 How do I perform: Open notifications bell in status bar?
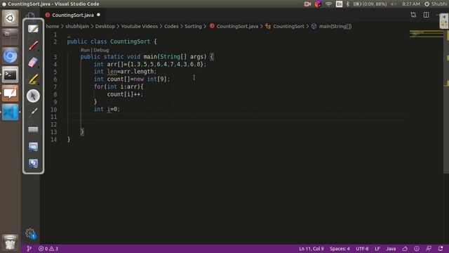441,249
